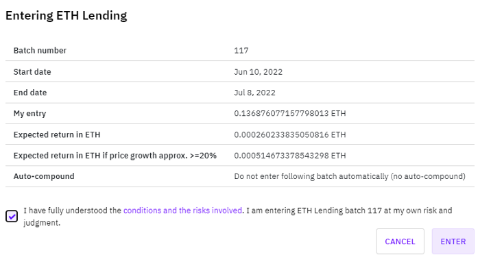Select the Batch number label
The height and width of the screenshot is (262, 480).
pyautogui.click(x=40, y=51)
